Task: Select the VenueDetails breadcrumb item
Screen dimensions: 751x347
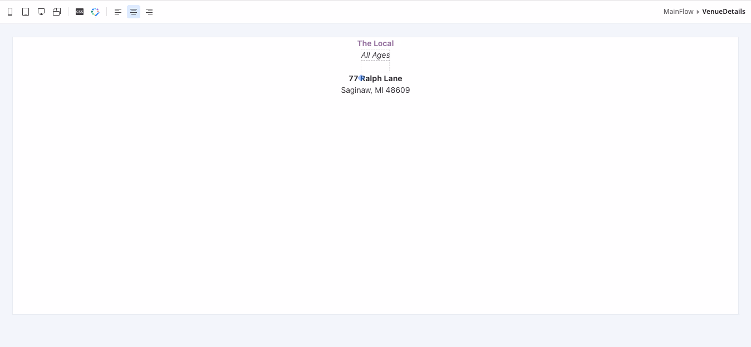Action: click(x=724, y=11)
